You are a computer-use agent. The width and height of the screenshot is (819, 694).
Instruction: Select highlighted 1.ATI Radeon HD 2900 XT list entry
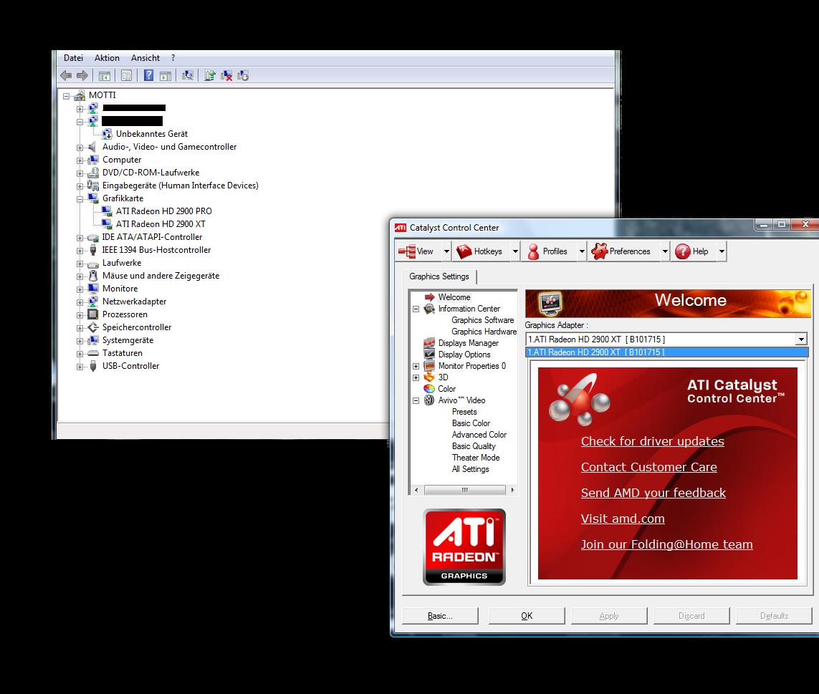tap(666, 352)
